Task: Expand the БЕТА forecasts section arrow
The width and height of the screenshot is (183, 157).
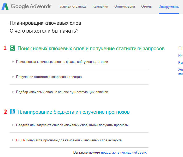Action: coord(13,140)
